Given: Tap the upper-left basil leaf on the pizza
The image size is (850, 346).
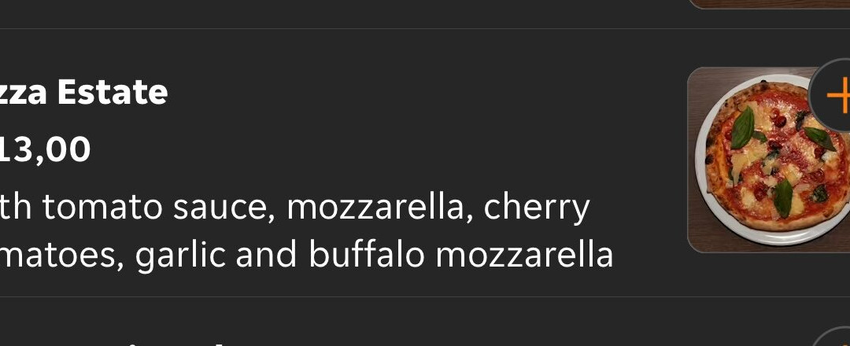Looking at the screenshot, I should coord(742,128).
